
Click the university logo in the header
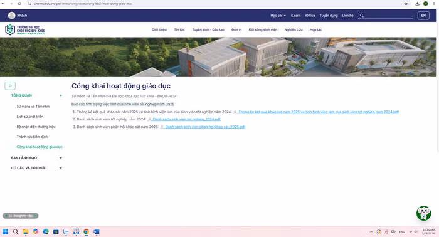click(25, 29)
